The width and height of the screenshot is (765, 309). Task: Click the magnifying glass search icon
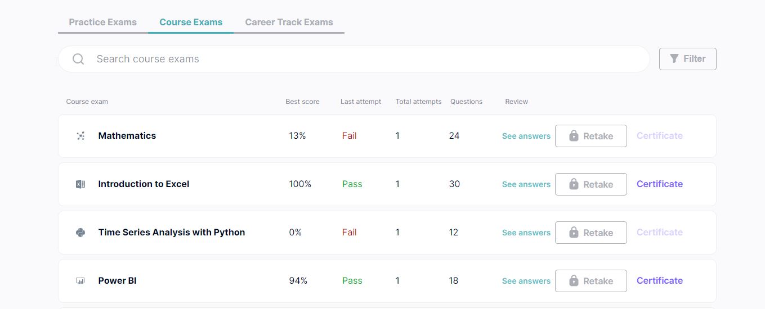tap(78, 59)
